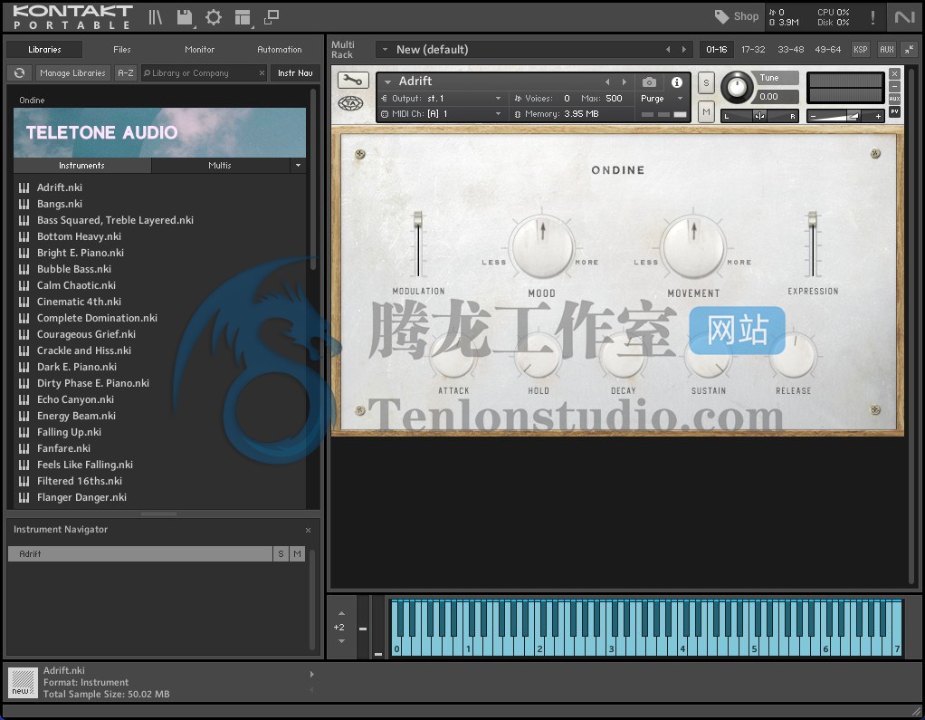Viewport: 925px width, 720px height.
Task: Refresh the library list
Action: pyautogui.click(x=20, y=72)
